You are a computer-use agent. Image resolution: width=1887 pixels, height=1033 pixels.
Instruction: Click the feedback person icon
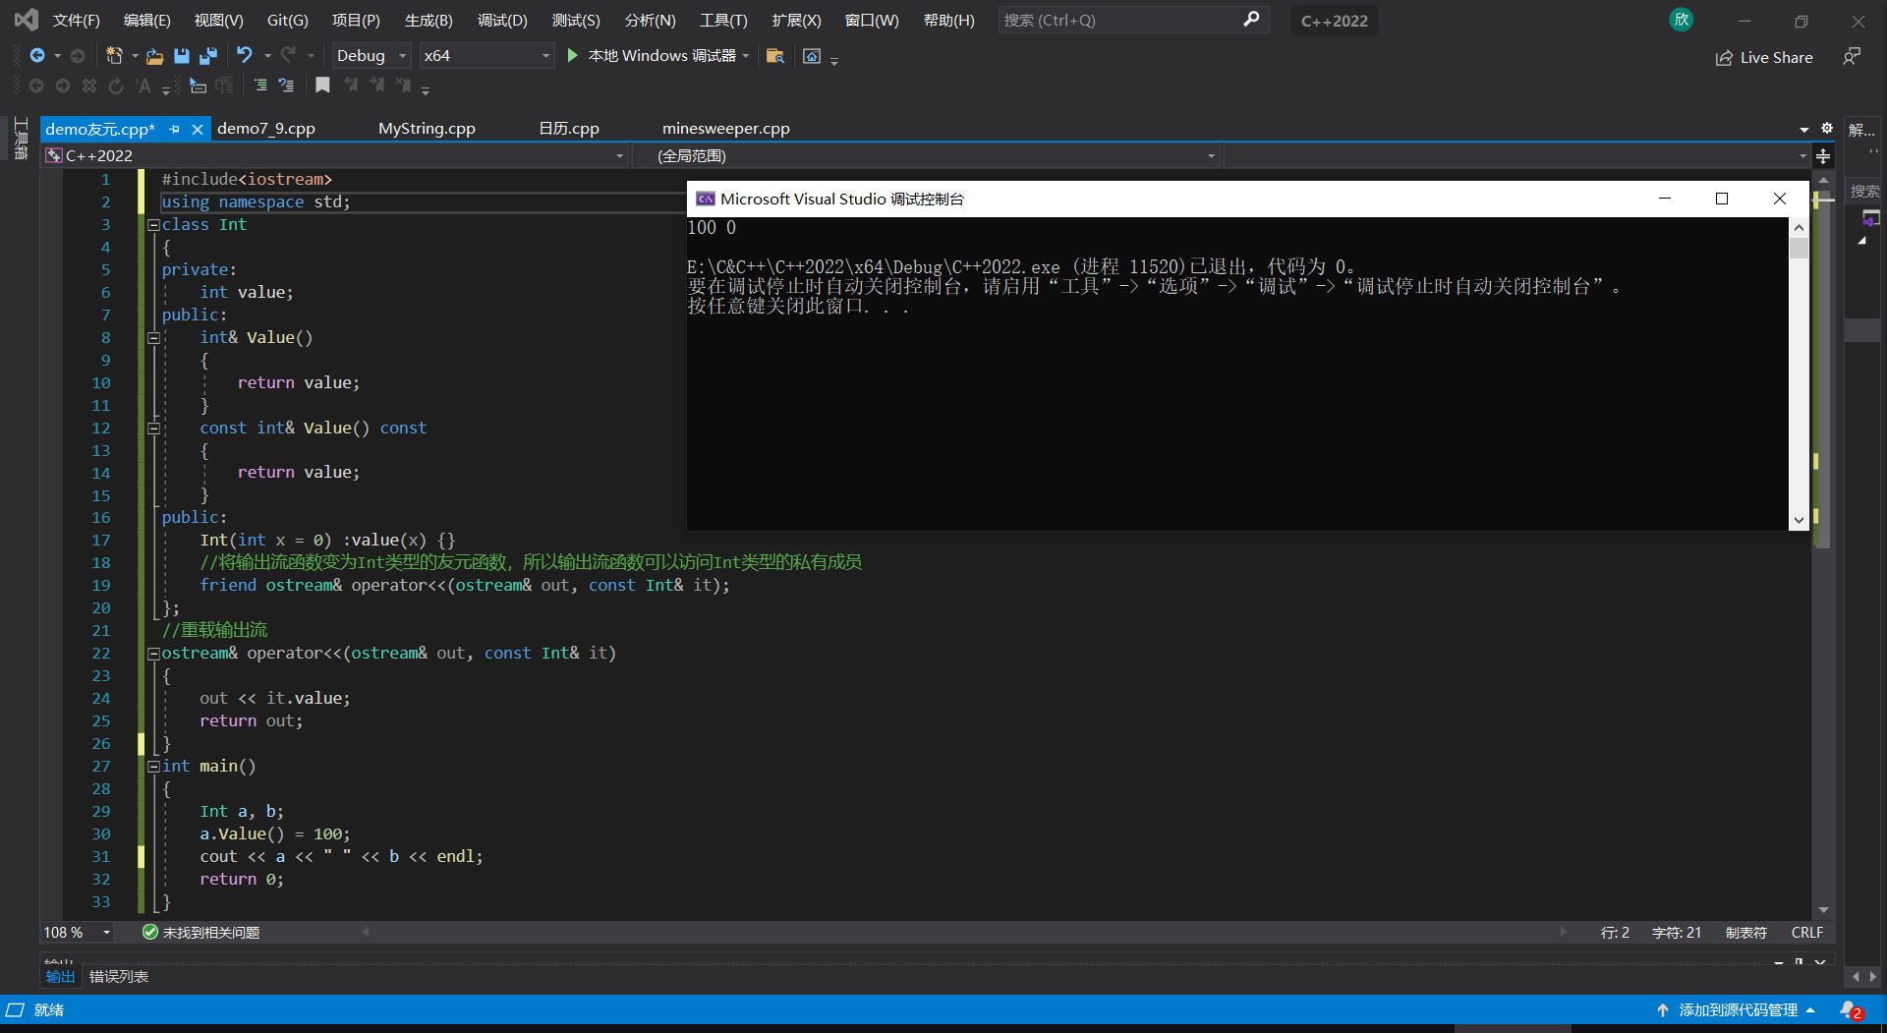[1852, 57]
